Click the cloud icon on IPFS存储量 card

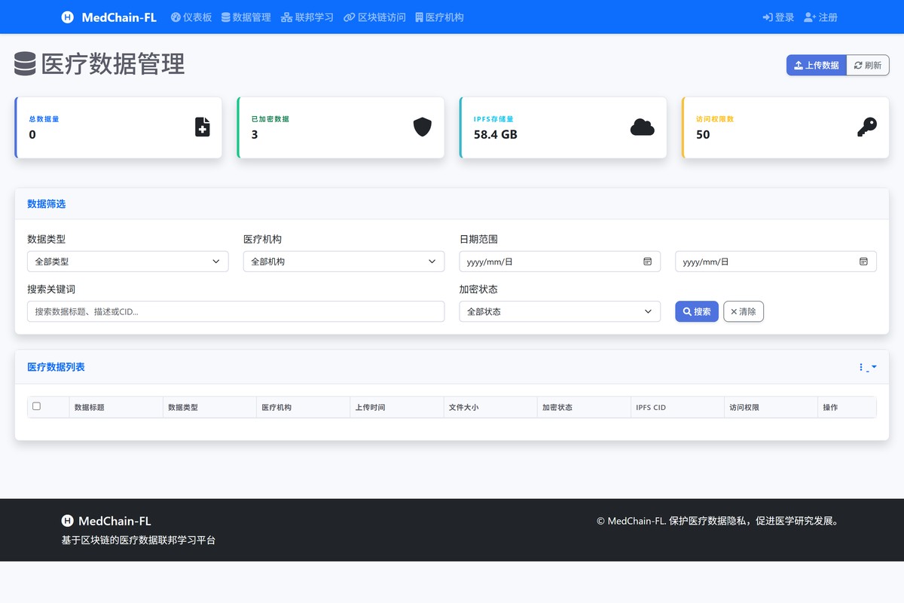coord(642,127)
